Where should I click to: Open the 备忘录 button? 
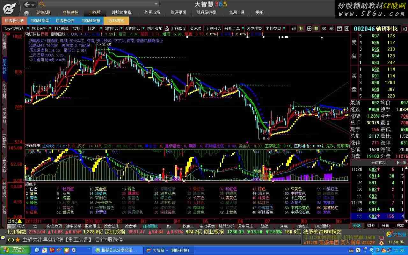click(196, 28)
